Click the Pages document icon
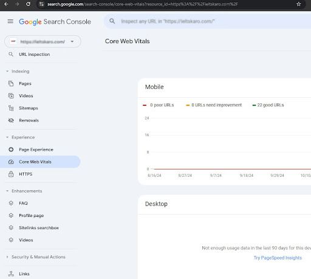This screenshot has height=279, width=311. 11,83
